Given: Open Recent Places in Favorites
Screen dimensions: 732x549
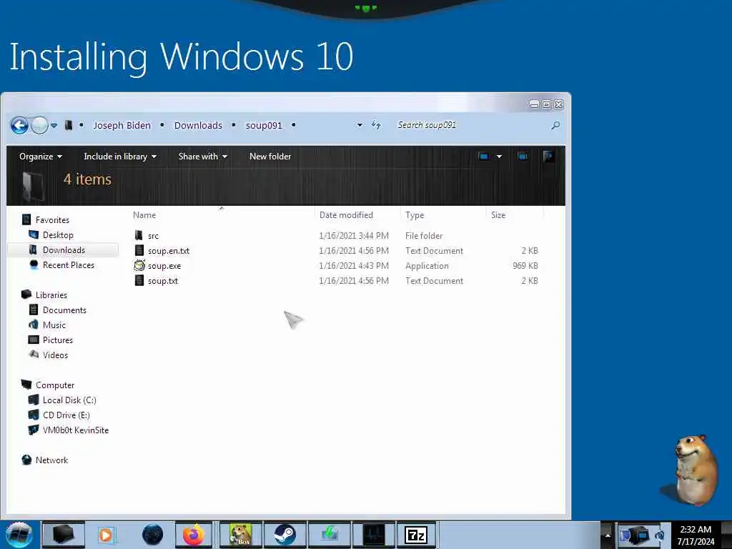Looking at the screenshot, I should pos(68,264).
